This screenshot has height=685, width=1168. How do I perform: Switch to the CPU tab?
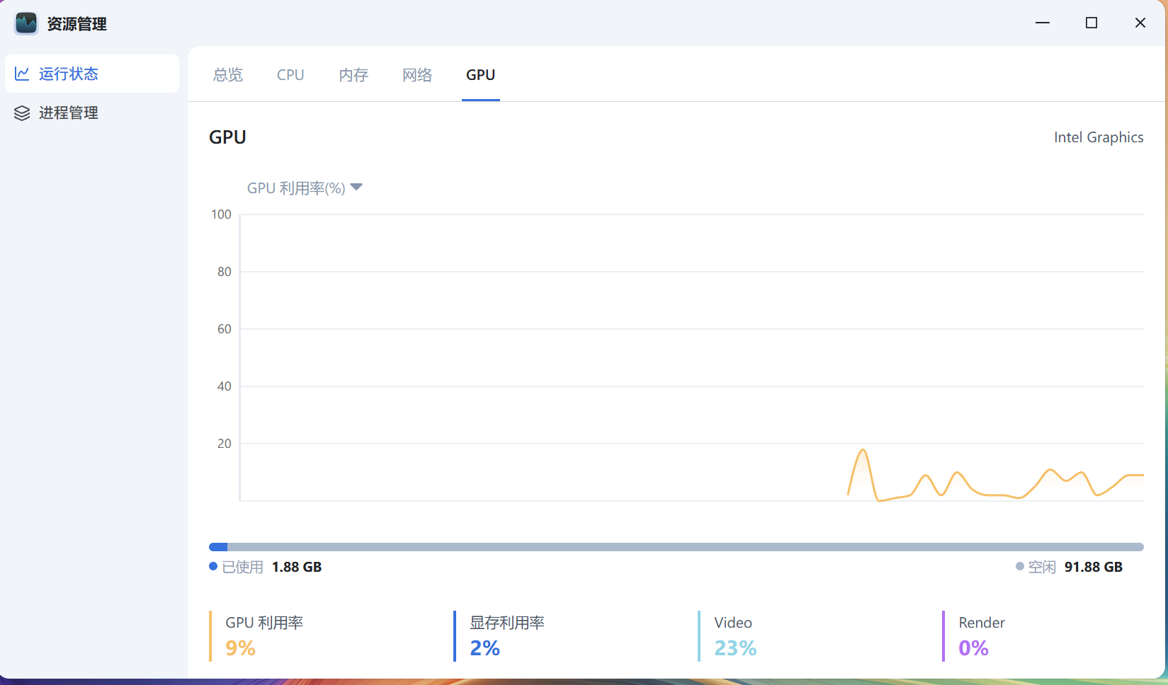pos(290,75)
